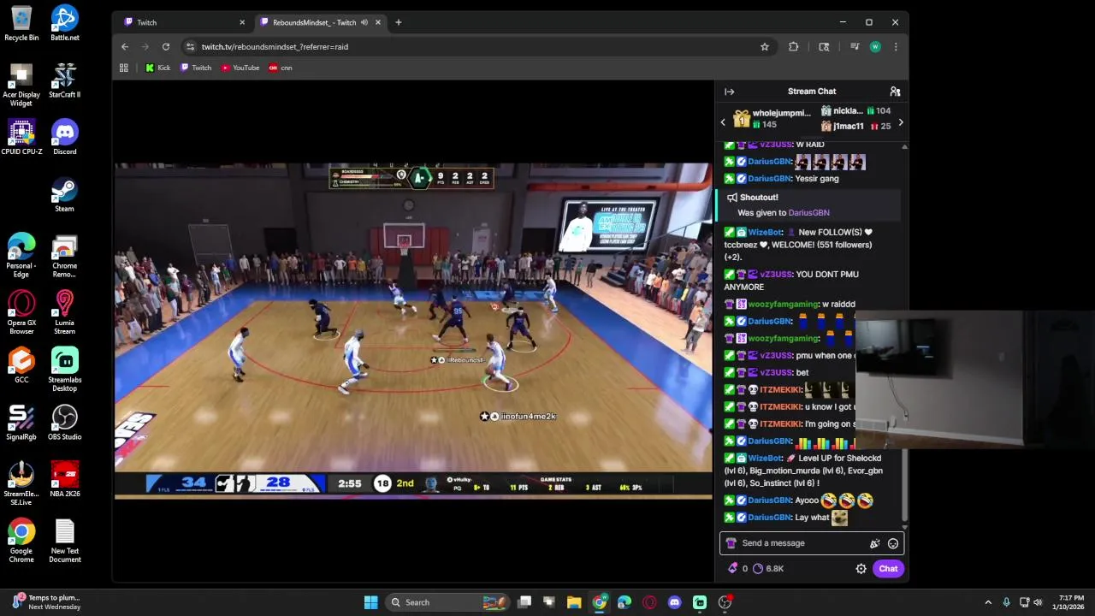Open the chat community users list
Screen dimensions: 1095x616
(x=895, y=92)
